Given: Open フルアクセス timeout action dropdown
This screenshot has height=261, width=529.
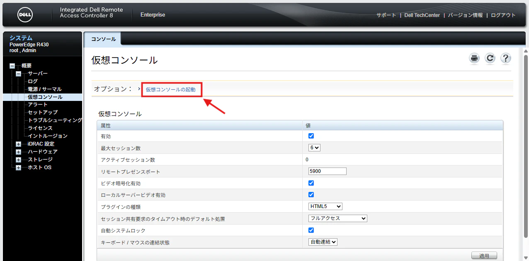Looking at the screenshot, I should point(338,218).
